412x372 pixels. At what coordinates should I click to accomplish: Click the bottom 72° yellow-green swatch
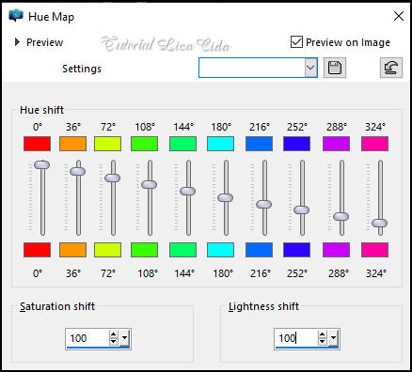point(107,250)
